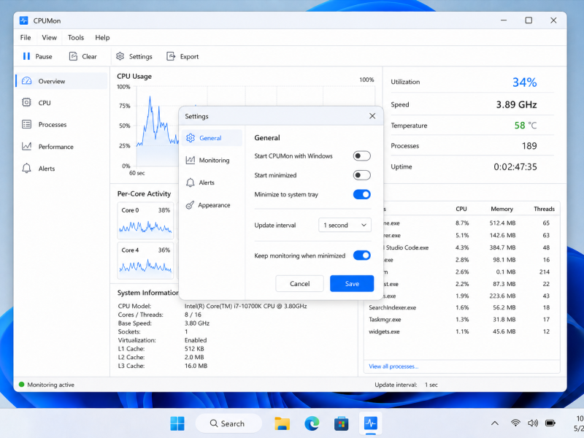Sort by Memory column header
The image size is (584, 438).
[x=502, y=209]
